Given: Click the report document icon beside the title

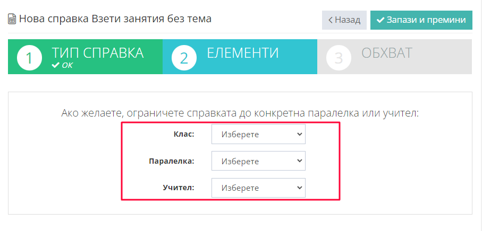Looking at the screenshot, I should coord(12,20).
